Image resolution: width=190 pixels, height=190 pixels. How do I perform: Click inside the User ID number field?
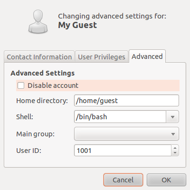(x=123, y=151)
